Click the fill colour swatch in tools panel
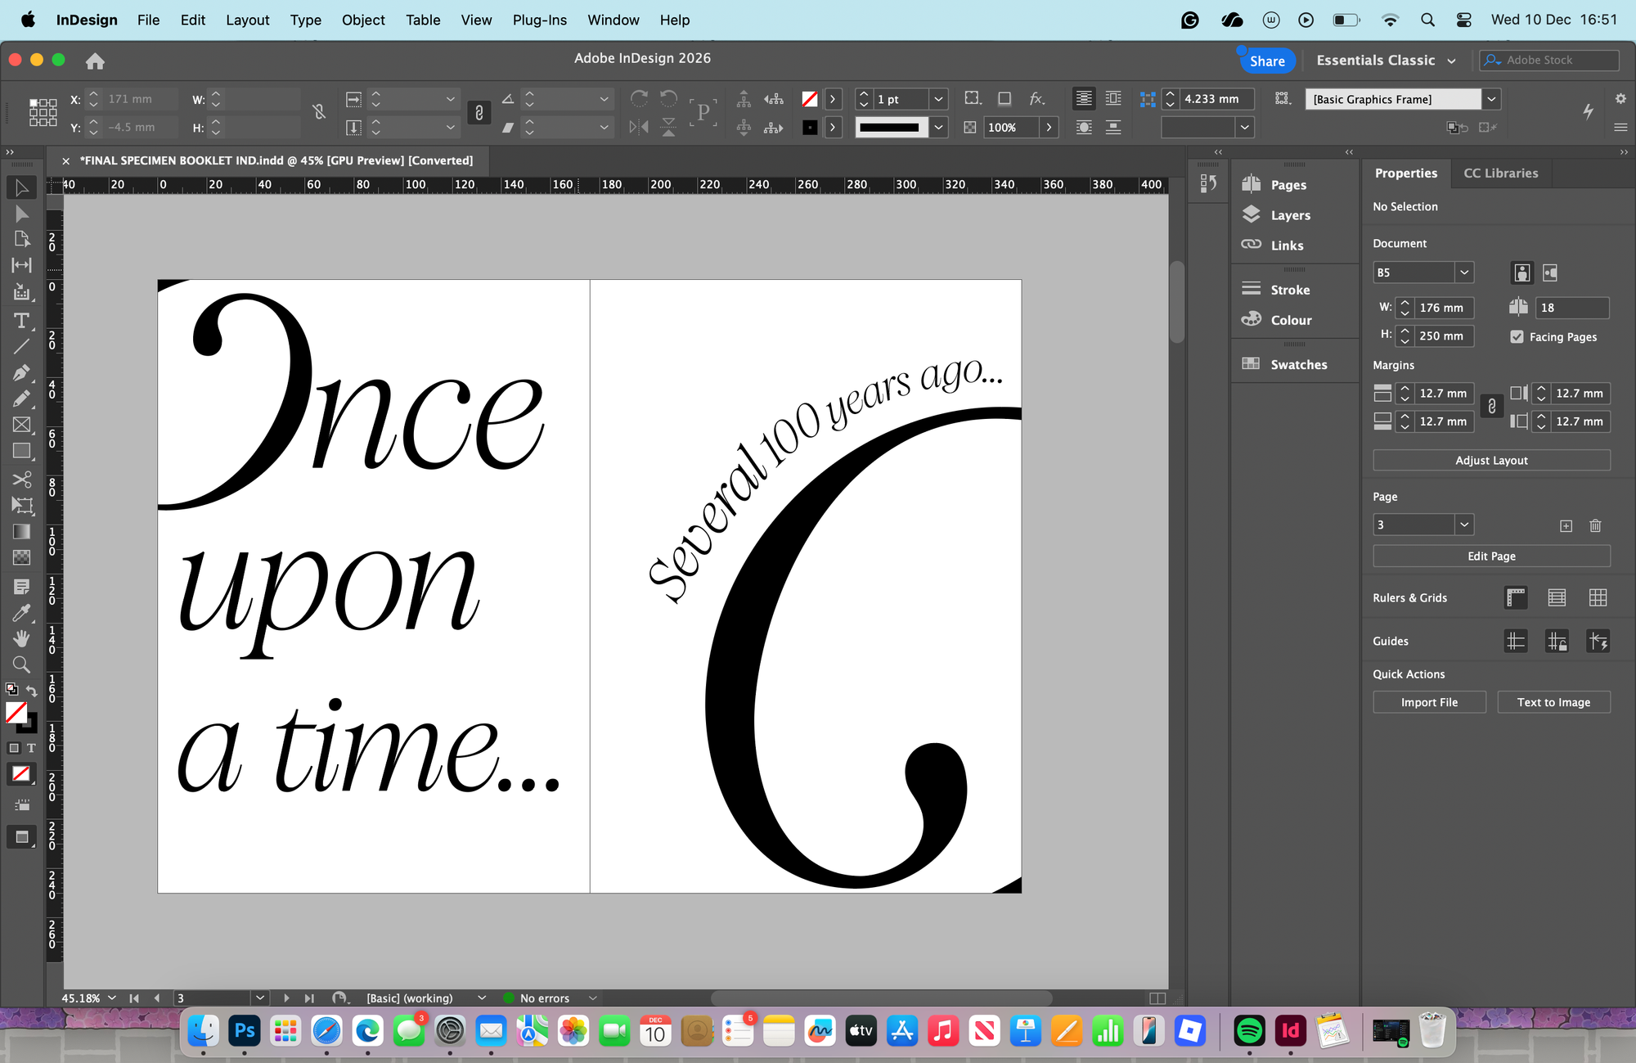1636x1063 pixels. pyautogui.click(x=16, y=712)
